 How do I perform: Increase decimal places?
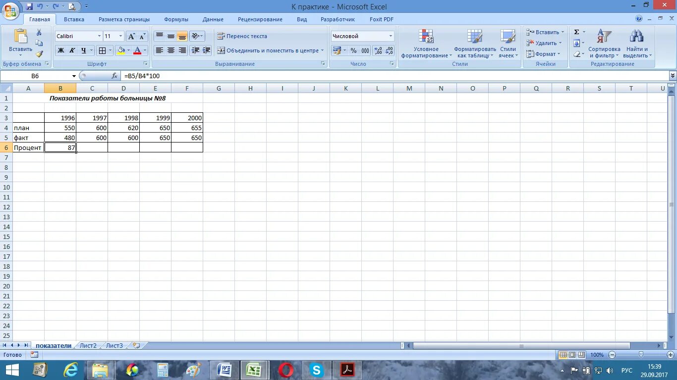tap(378, 50)
